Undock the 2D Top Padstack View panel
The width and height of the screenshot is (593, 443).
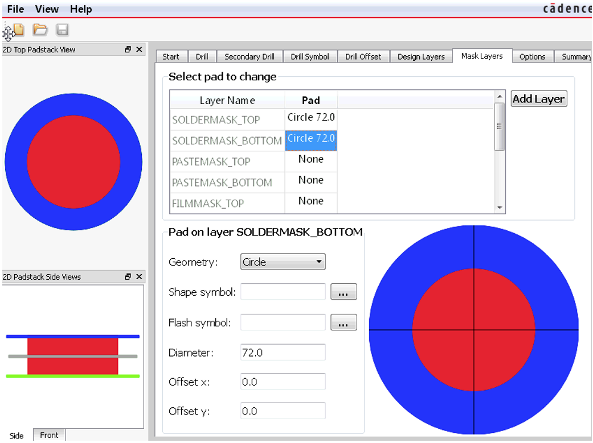click(x=128, y=49)
